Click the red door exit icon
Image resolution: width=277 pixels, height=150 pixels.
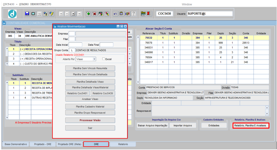pyautogui.click(x=149, y=14)
